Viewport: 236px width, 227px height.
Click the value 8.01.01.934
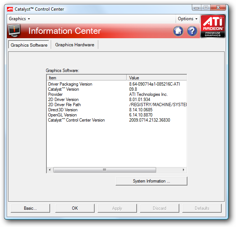[140, 100]
